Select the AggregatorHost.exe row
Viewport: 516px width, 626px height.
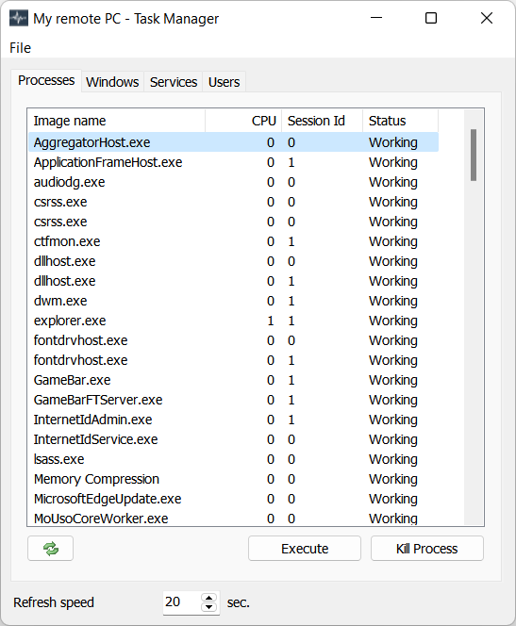pos(233,142)
